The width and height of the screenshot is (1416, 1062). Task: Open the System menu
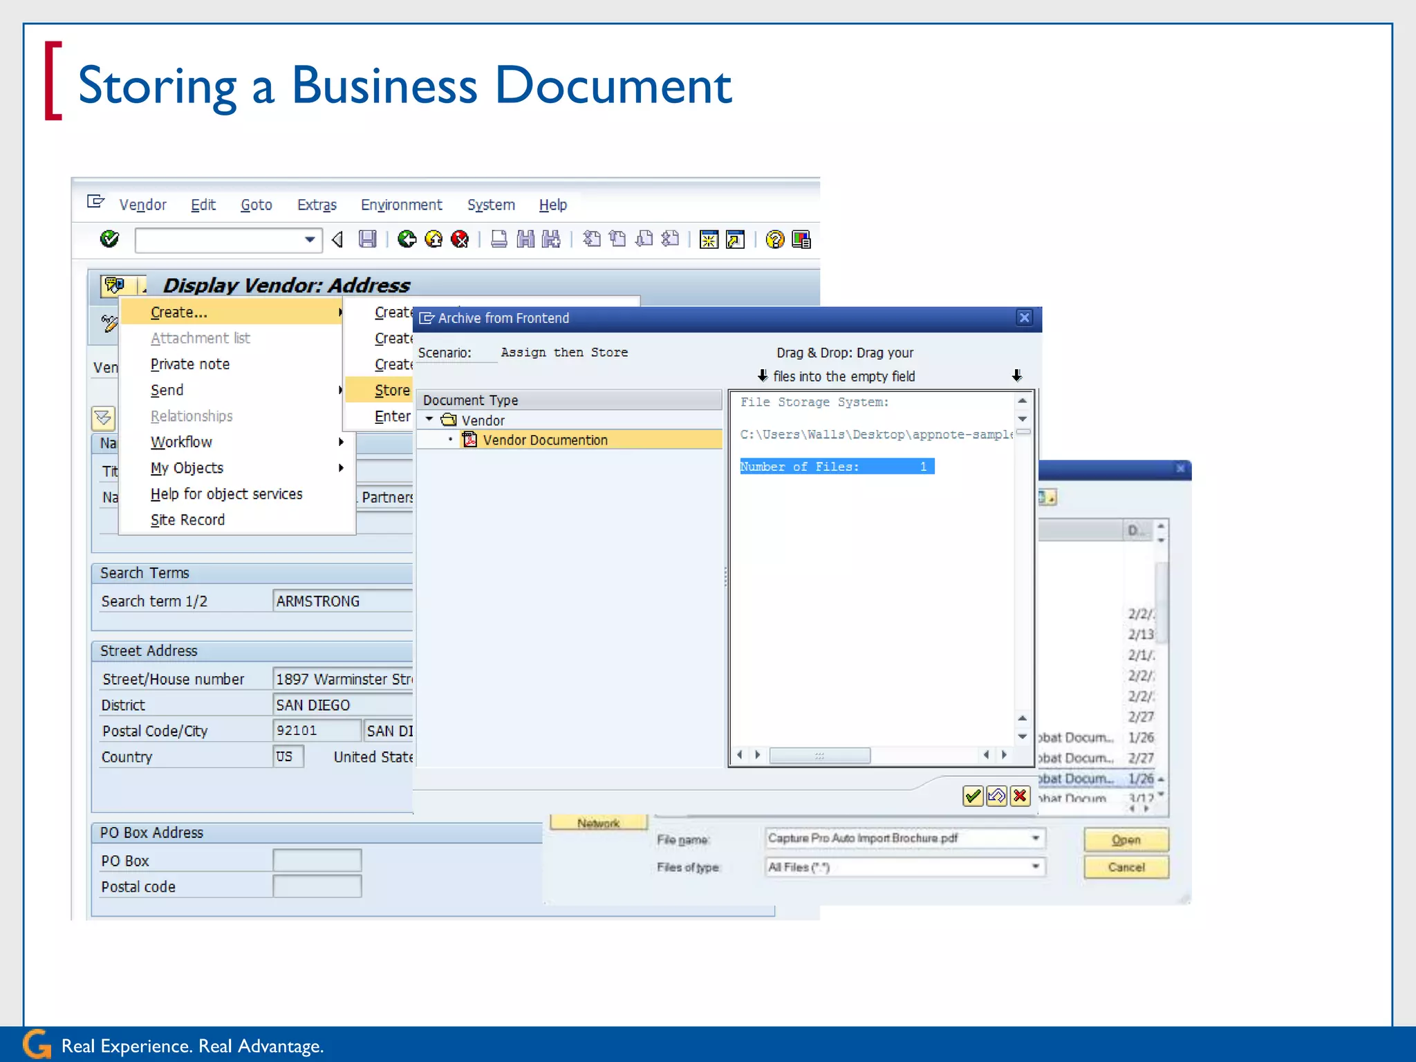[x=491, y=205]
